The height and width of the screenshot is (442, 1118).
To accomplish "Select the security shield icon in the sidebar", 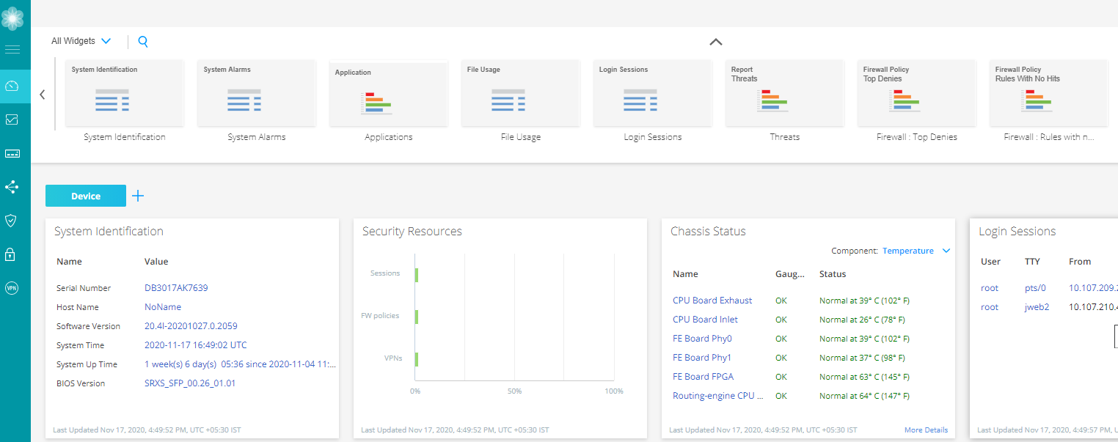I will (x=12, y=221).
